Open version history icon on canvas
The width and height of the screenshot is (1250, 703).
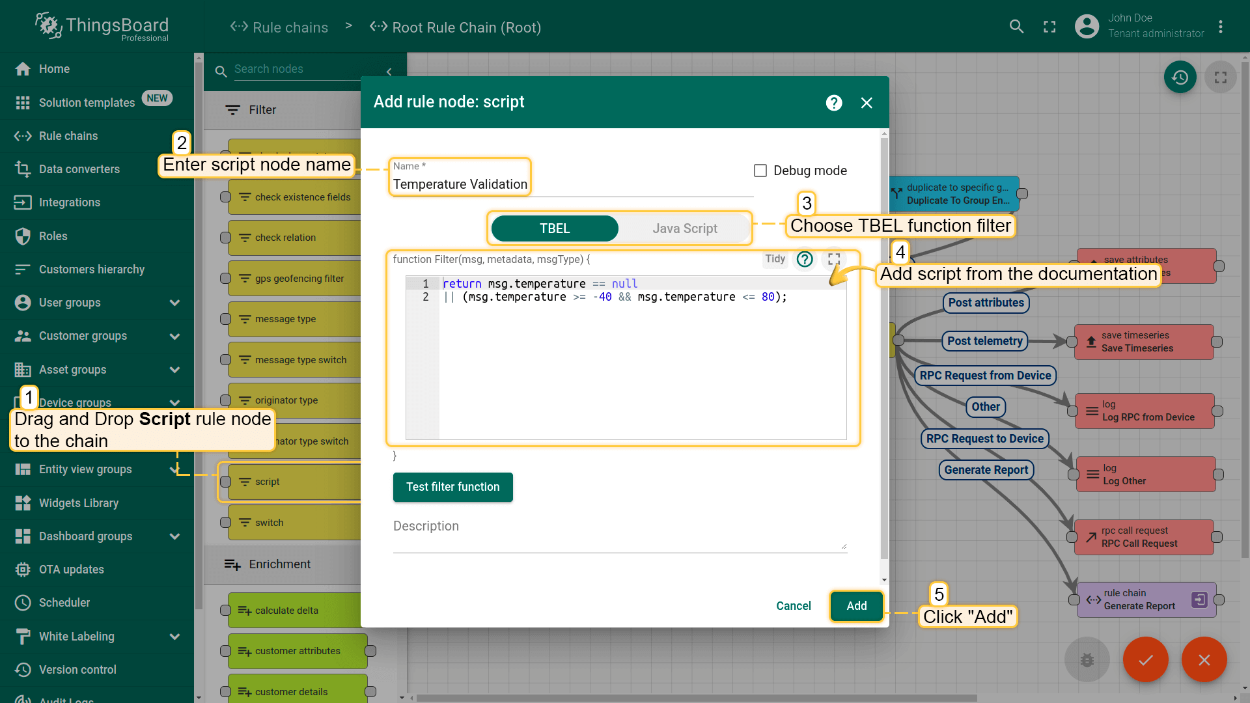point(1180,77)
